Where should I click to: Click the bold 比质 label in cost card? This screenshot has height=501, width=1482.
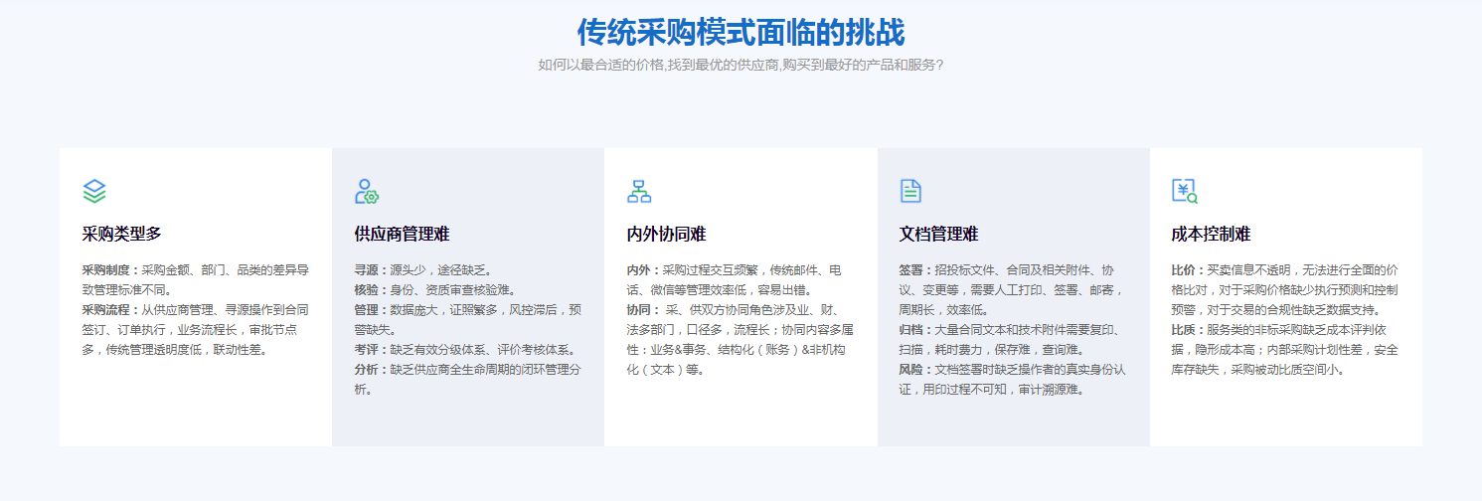coord(1184,330)
